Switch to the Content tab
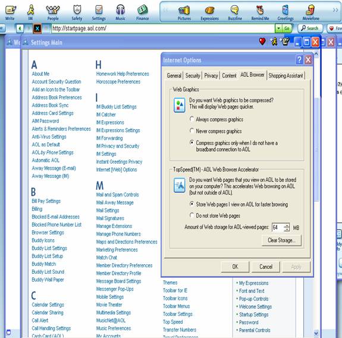This screenshot has height=338, width=342. pyautogui.click(x=229, y=76)
